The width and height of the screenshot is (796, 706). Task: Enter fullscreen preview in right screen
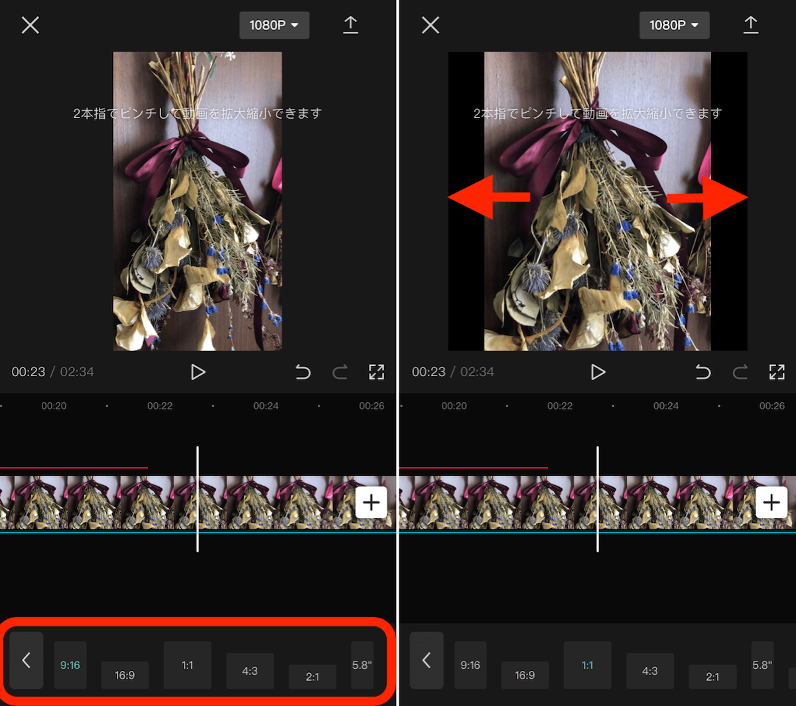(776, 372)
